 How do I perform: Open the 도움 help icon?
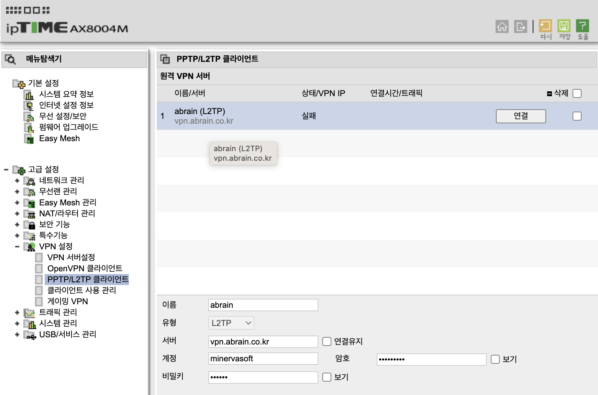(x=583, y=26)
